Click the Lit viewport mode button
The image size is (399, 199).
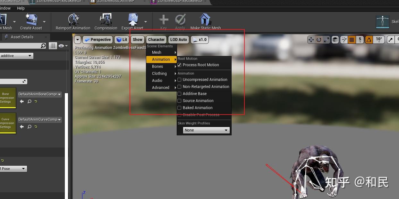click(x=122, y=39)
